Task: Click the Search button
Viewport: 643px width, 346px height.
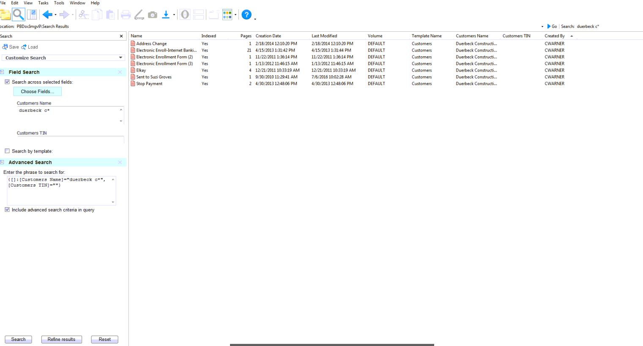Action: pos(18,339)
